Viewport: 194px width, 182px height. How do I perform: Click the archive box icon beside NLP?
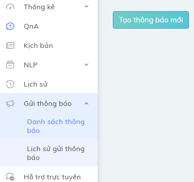pyautogui.click(x=10, y=65)
